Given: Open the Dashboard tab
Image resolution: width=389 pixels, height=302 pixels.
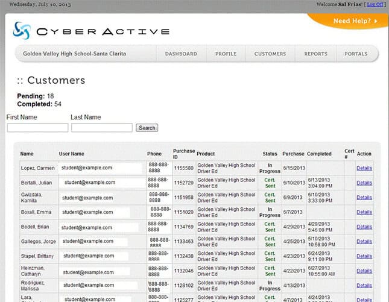Looking at the screenshot, I should (x=181, y=54).
